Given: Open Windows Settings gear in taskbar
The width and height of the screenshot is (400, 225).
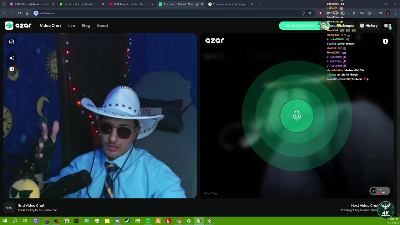Looking at the screenshot, I should (189, 221).
